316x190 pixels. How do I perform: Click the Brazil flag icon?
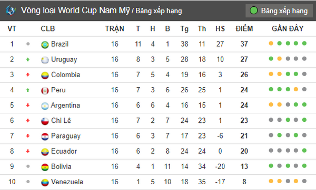(45, 45)
